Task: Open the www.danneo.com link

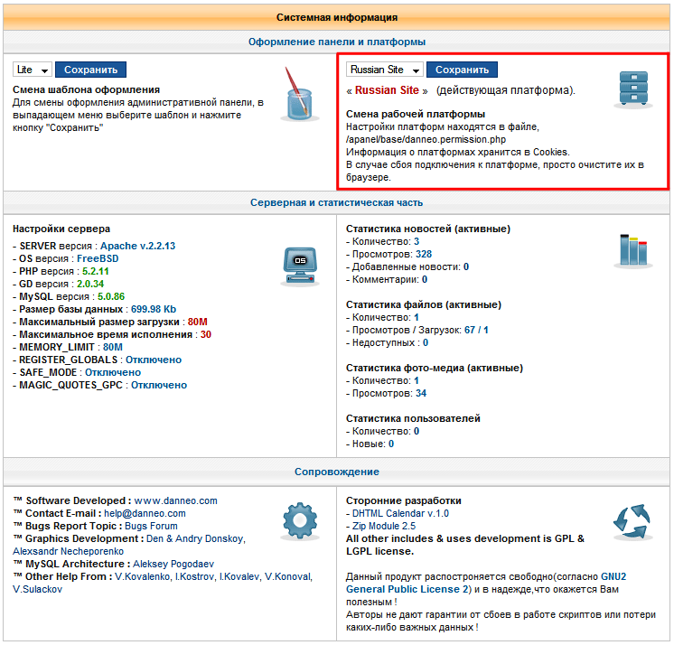Action: pyautogui.click(x=175, y=500)
